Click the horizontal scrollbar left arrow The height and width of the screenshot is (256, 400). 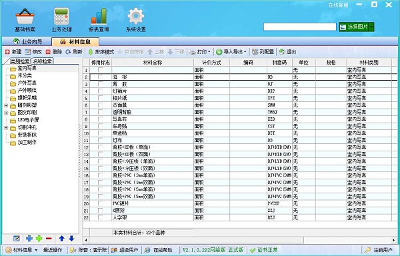pyautogui.click(x=86, y=240)
